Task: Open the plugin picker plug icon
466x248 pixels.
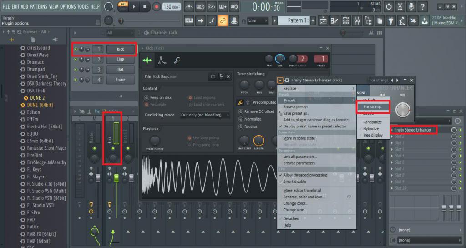Action: tap(391, 20)
